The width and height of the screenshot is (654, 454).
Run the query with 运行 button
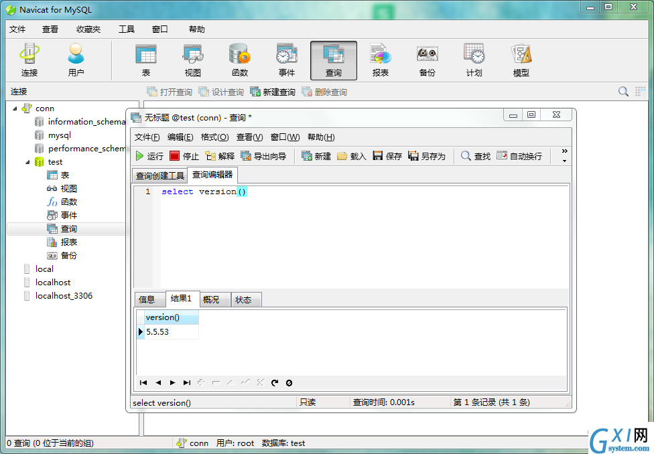point(149,156)
